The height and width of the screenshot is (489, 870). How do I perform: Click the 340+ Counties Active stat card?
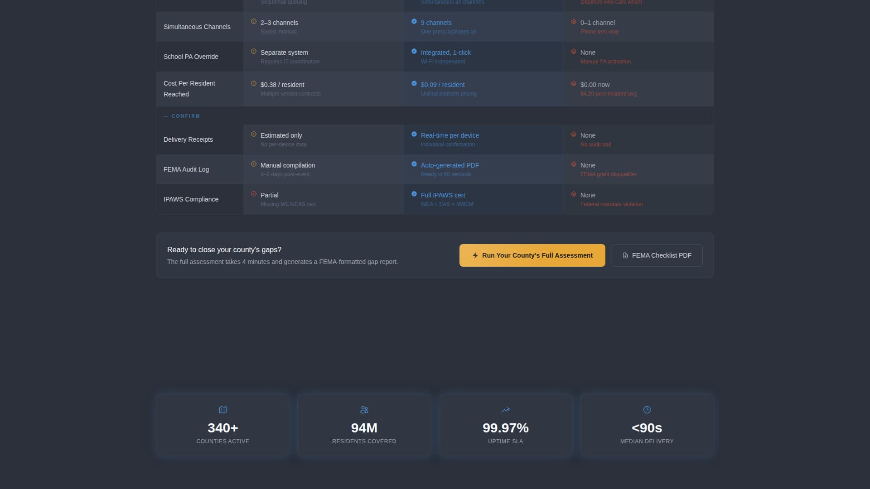coord(222,425)
